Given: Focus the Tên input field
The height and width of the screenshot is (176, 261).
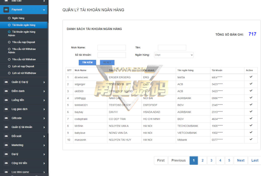Looking at the screenshot, I should coord(172,47).
